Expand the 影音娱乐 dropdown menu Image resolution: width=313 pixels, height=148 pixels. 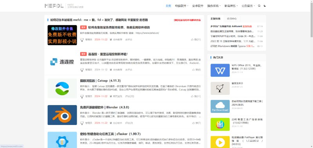[231, 6]
